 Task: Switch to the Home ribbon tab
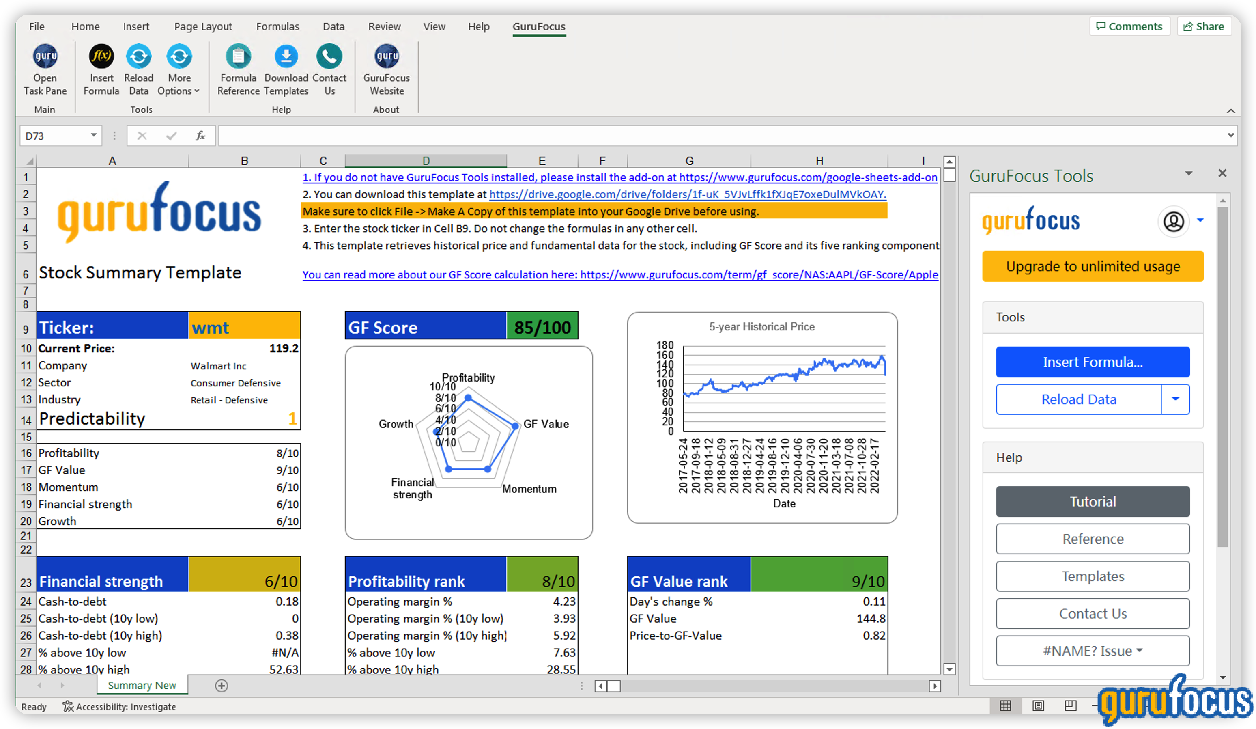(85, 26)
